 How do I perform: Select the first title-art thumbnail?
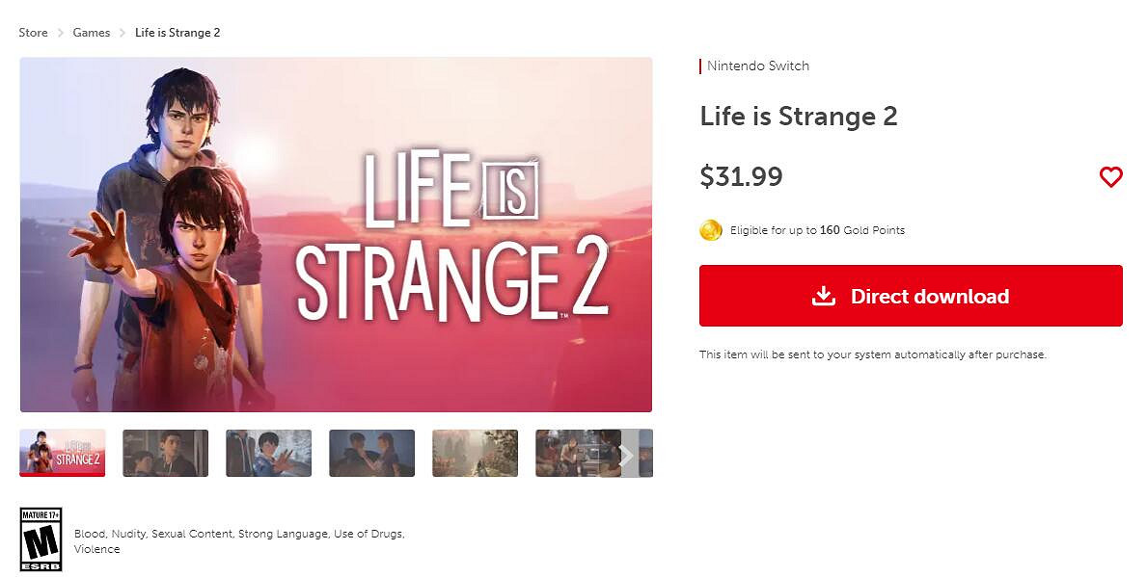click(63, 453)
